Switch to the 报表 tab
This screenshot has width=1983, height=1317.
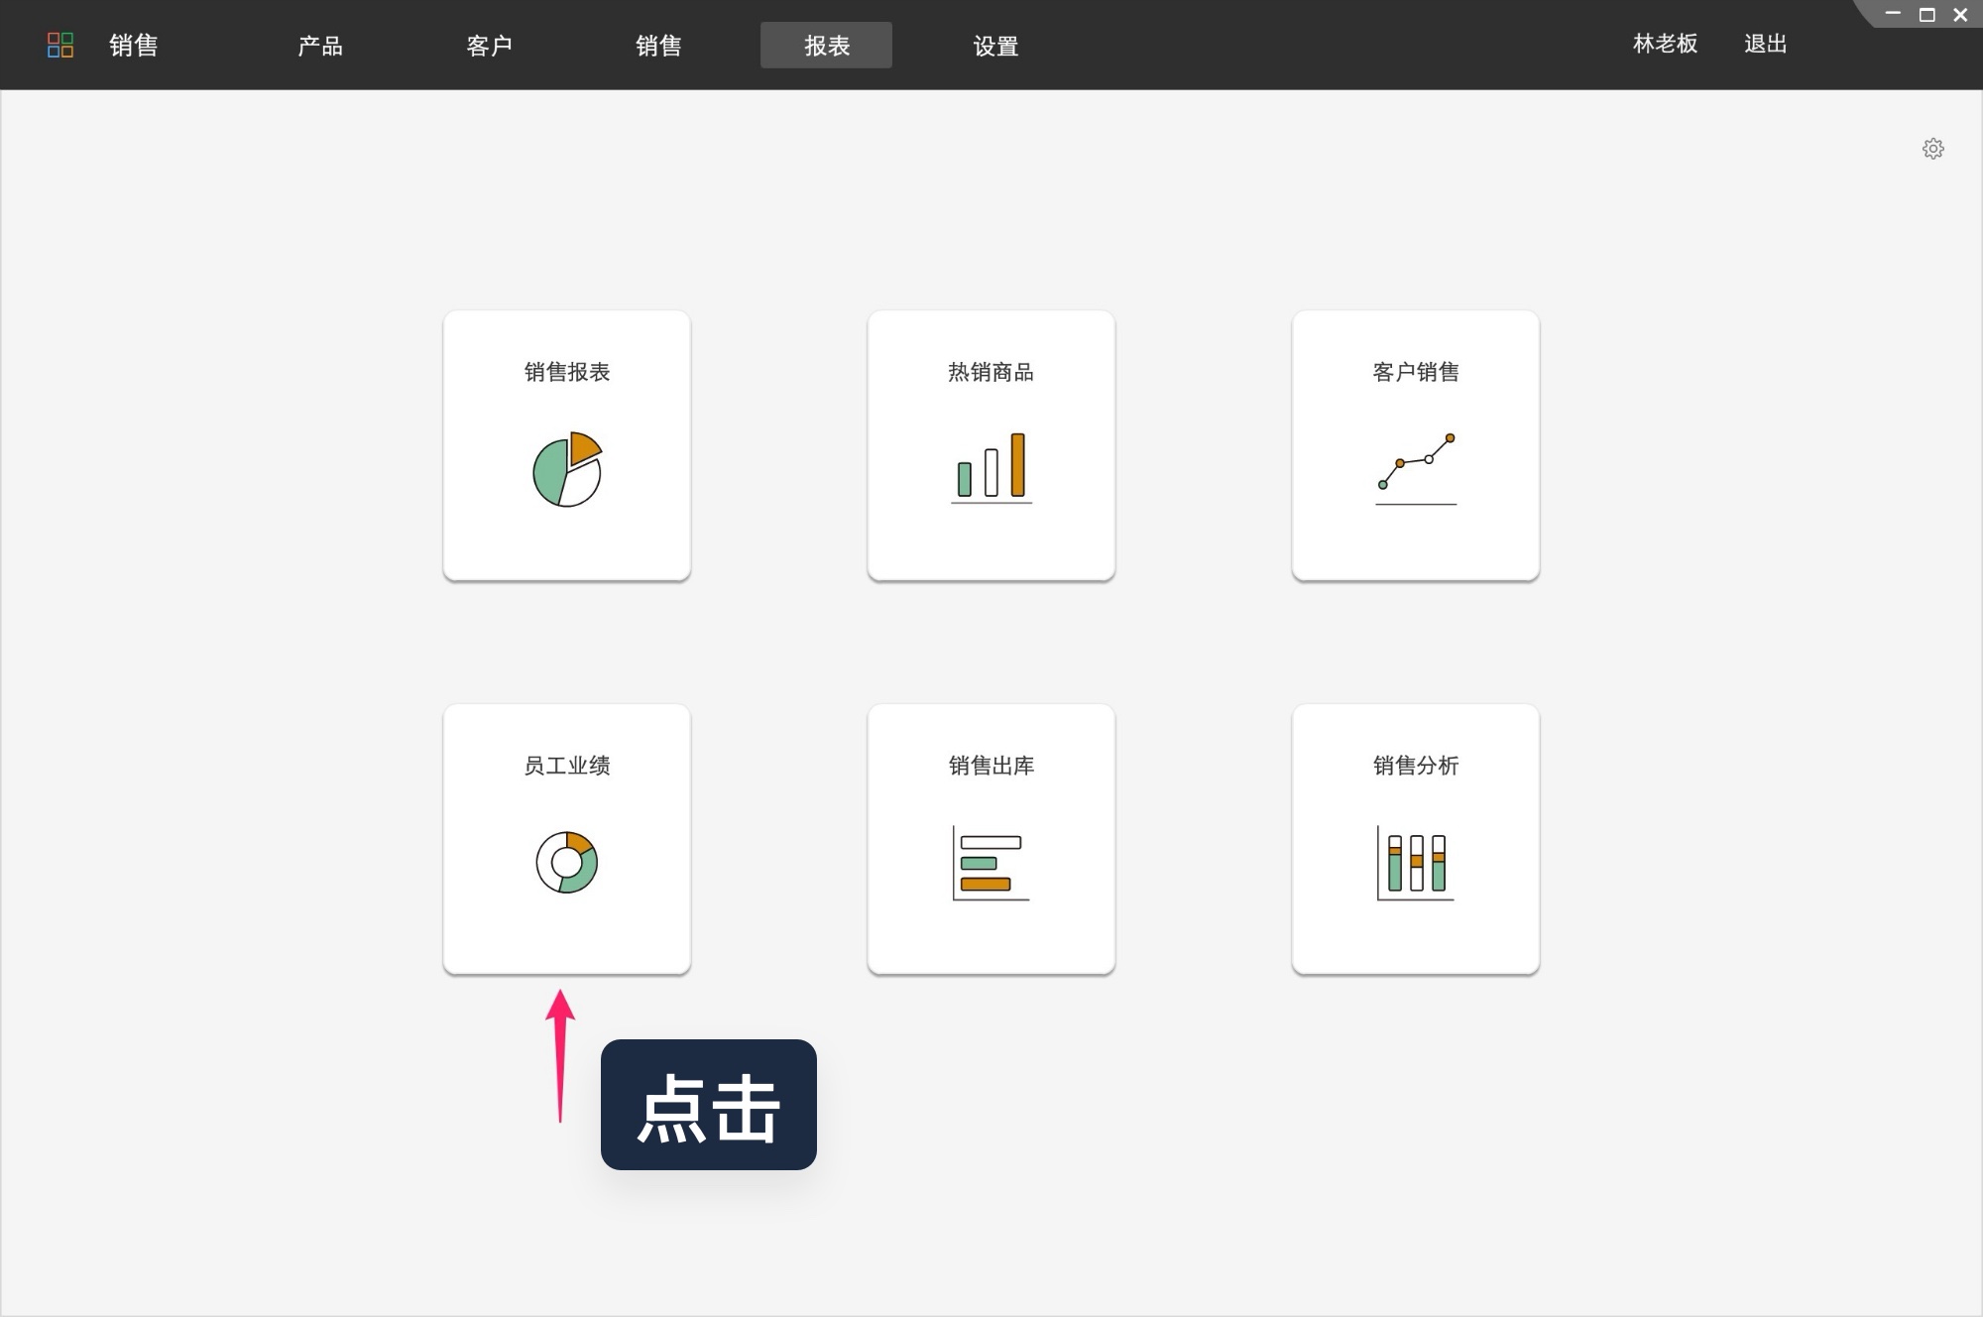click(826, 46)
